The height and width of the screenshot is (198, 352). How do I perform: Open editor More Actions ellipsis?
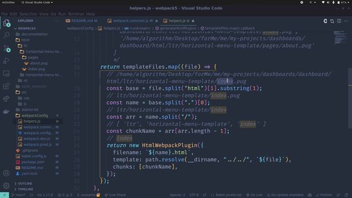pyautogui.click(x=346, y=21)
